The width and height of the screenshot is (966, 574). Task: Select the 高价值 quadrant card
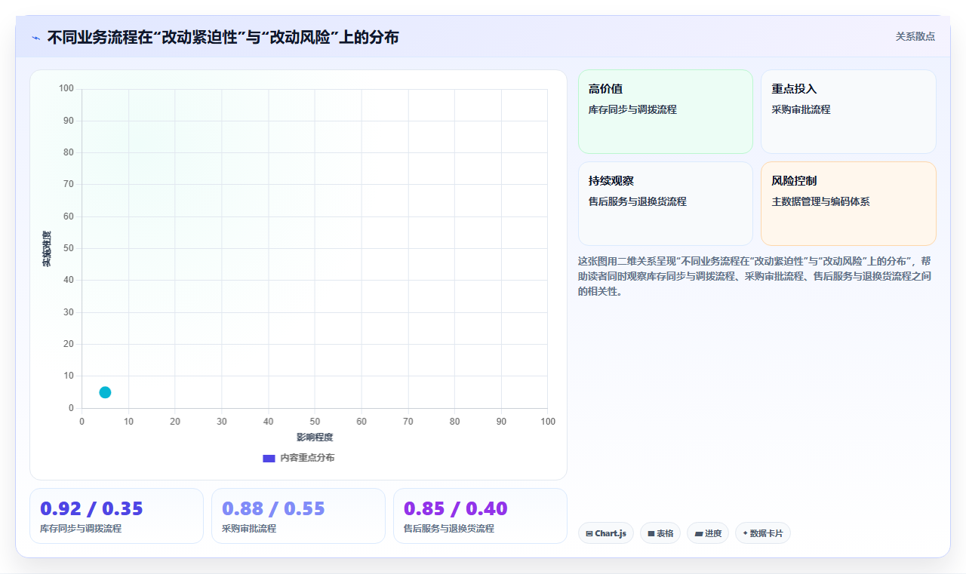pos(666,112)
